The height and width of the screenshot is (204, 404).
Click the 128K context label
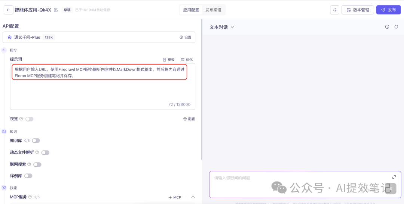(49, 37)
